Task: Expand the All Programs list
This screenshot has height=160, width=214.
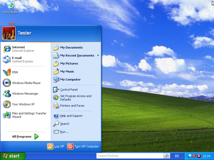Action: point(25,136)
